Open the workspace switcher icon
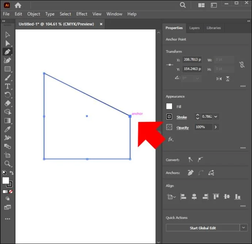 coord(214,5)
